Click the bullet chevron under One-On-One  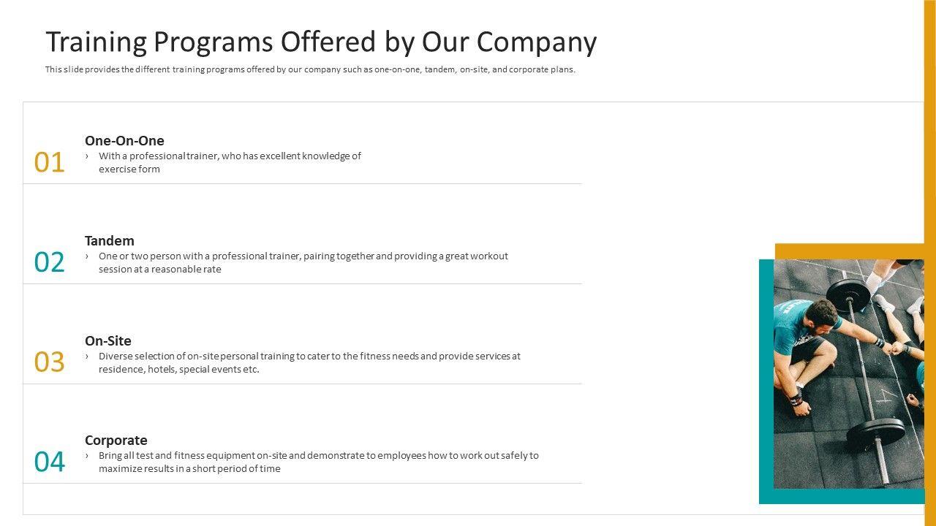point(87,156)
